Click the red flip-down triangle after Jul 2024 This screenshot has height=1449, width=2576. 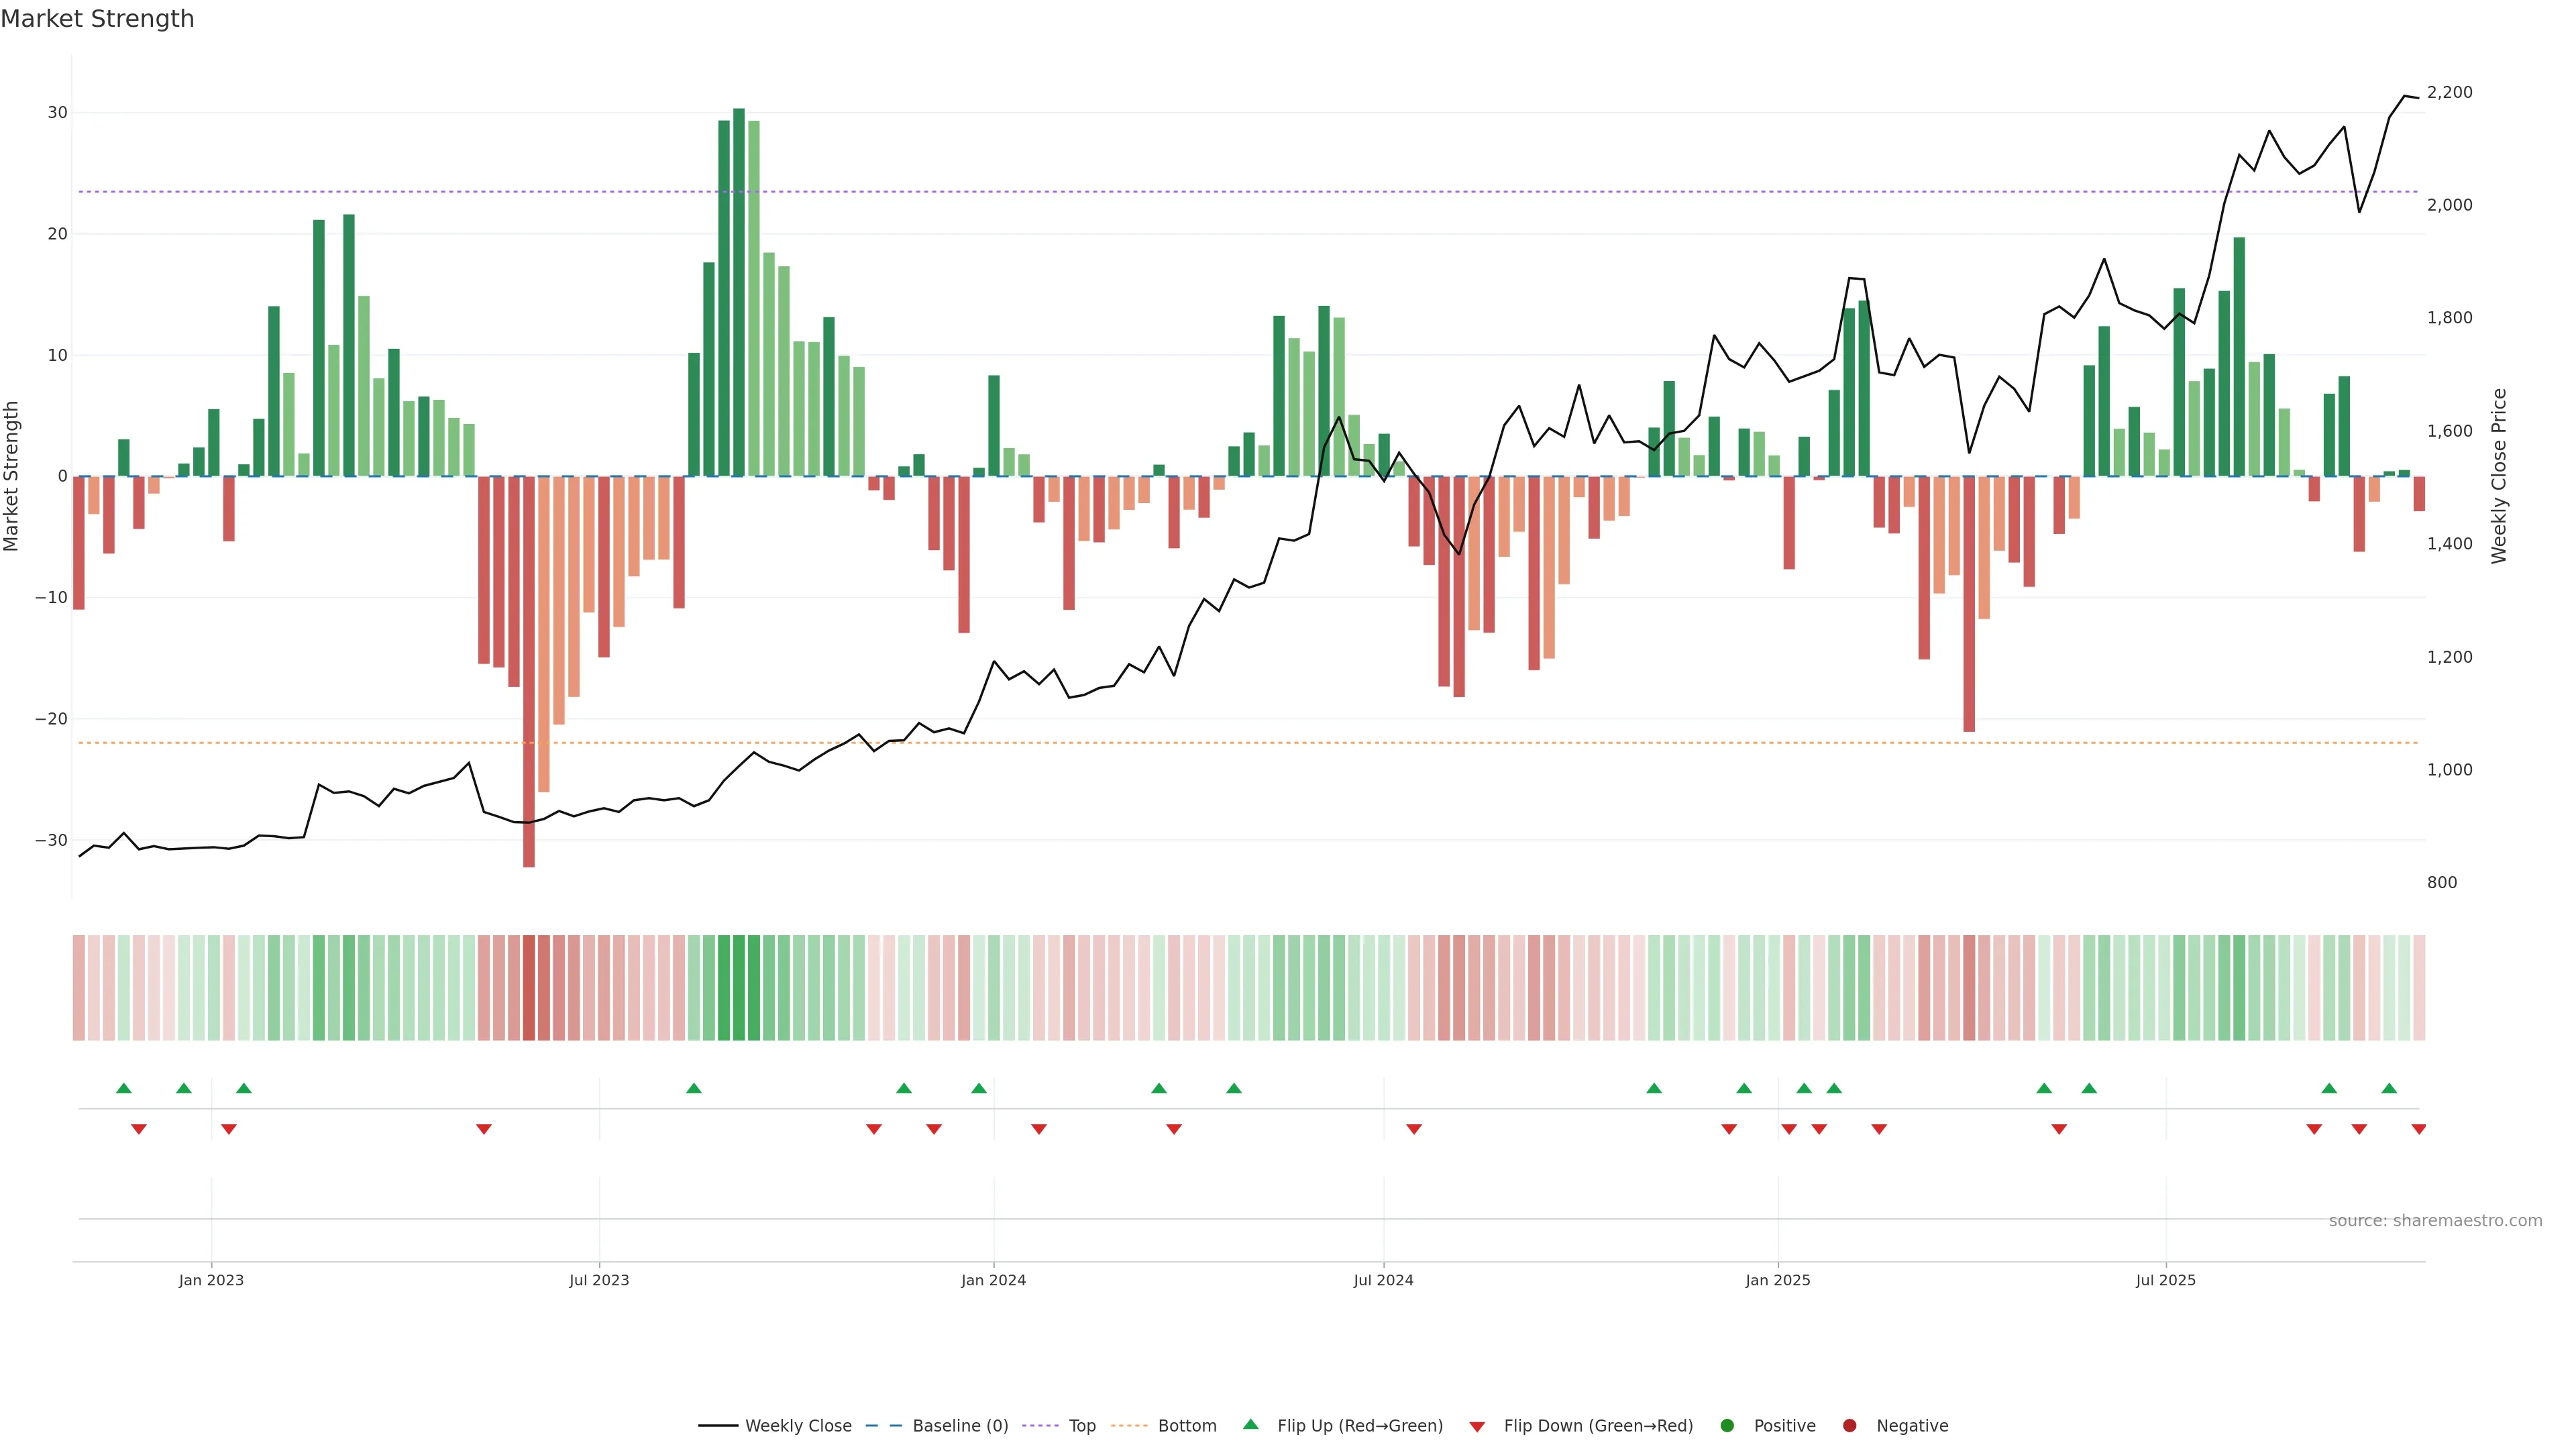1414,1129
